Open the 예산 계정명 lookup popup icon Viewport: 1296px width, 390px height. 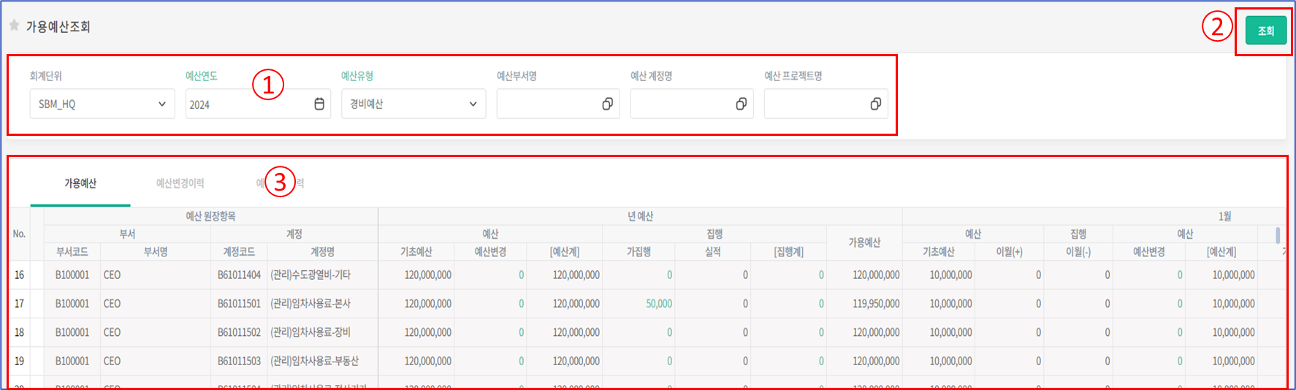[741, 104]
